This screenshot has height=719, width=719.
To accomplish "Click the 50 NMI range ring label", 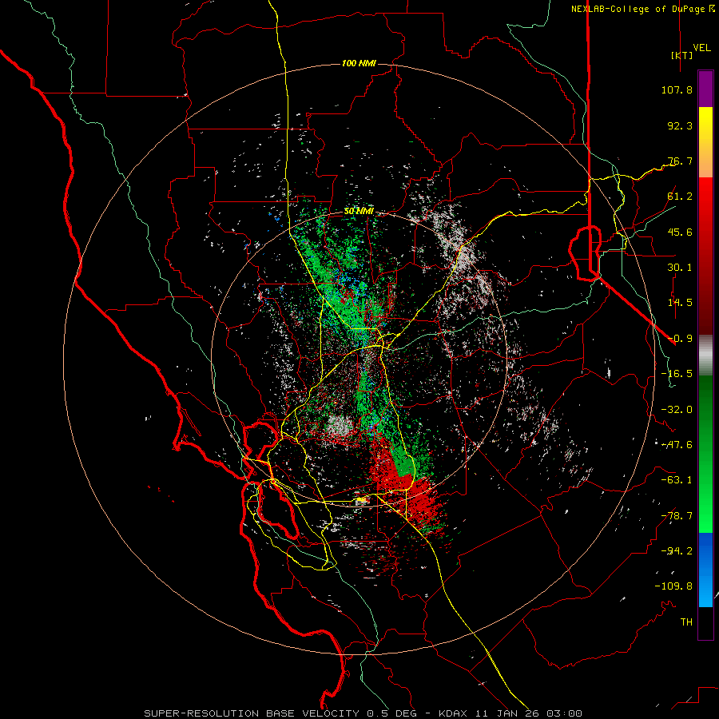I will pos(359,212).
